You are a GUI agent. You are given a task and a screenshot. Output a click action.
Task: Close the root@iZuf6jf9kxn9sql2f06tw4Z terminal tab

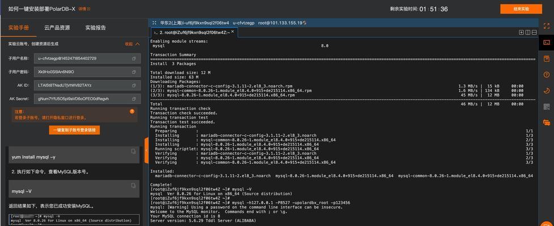232,32
